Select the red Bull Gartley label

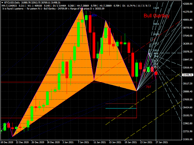[156, 16]
